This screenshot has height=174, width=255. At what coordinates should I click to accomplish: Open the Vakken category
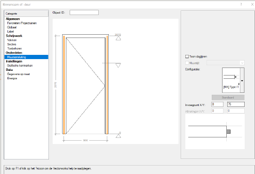click(12, 40)
